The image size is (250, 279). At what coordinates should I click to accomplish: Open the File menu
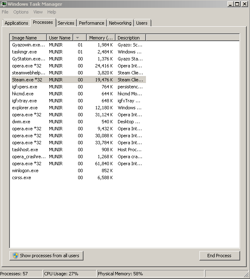(x=5, y=12)
